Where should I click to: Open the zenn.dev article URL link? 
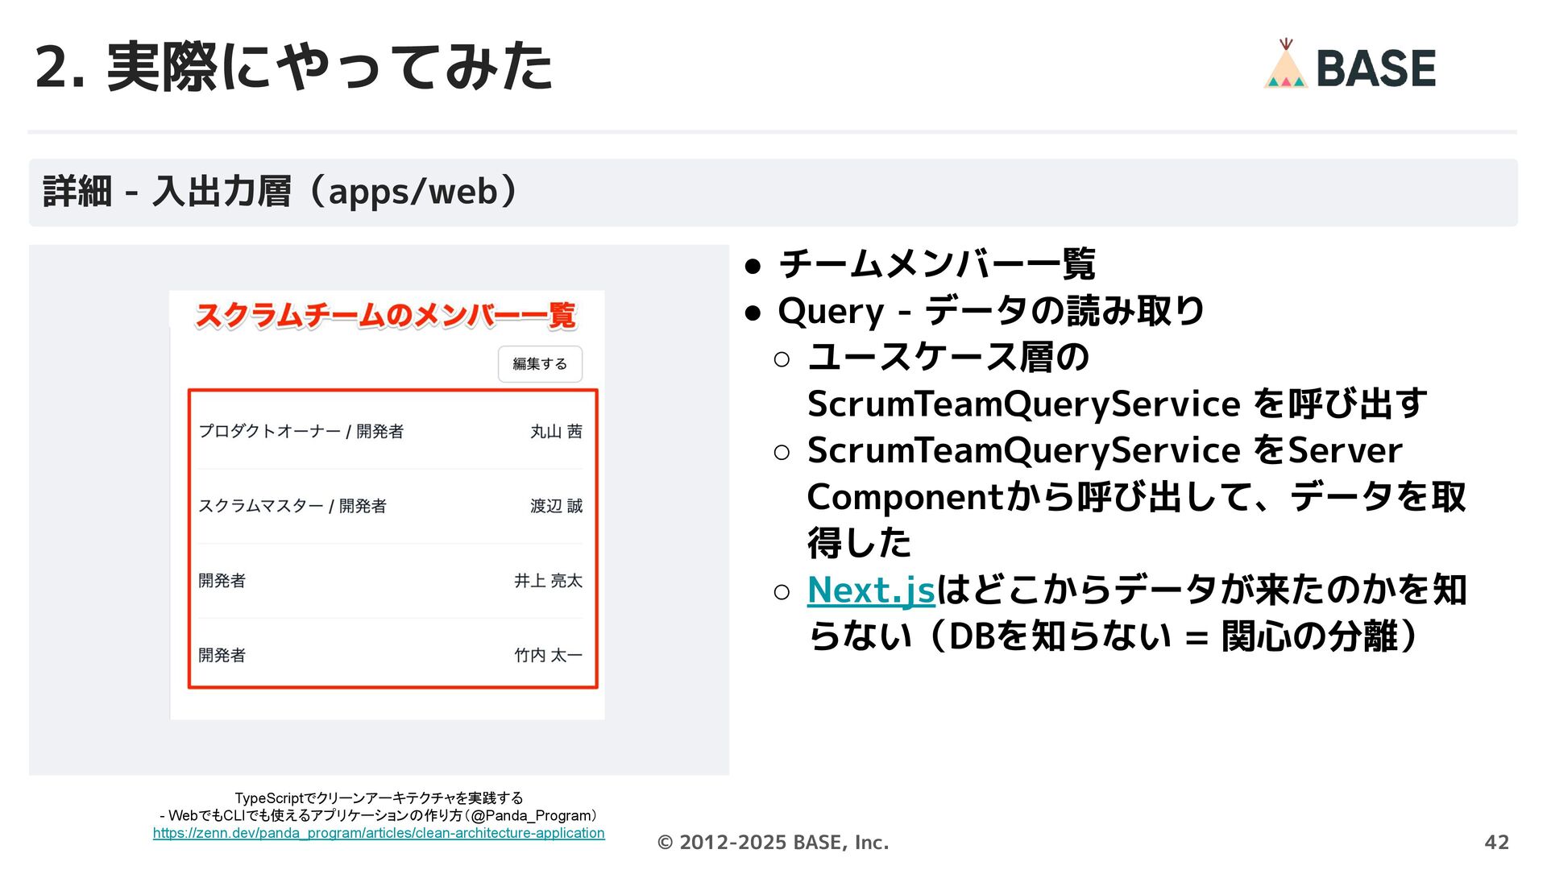pyautogui.click(x=379, y=833)
